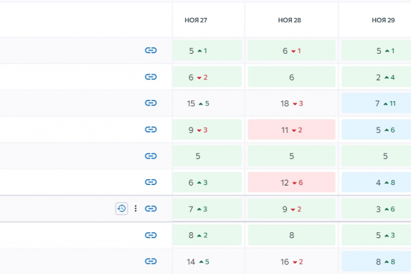Select the НОЯ 29 column header
This screenshot has width=411, height=274.
pos(382,20)
